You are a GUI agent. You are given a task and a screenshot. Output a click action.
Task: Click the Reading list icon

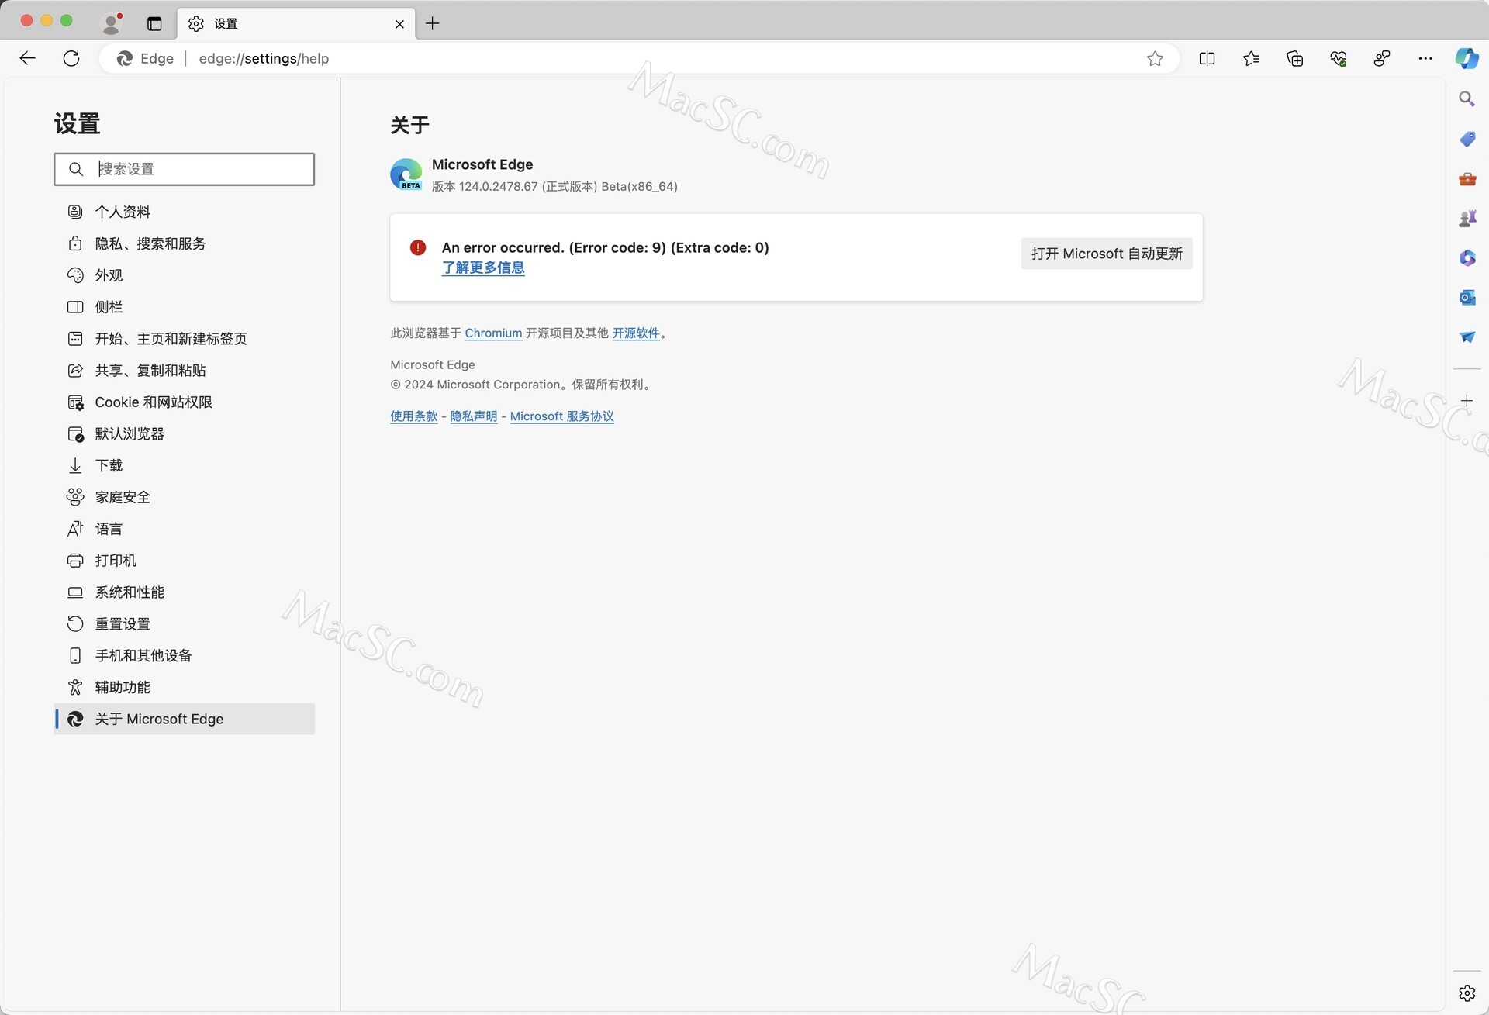pos(1254,59)
